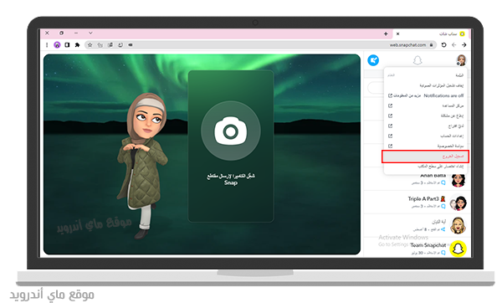
Task: Click the Team Snapchat yellow ghost avatar
Action: coord(458,249)
